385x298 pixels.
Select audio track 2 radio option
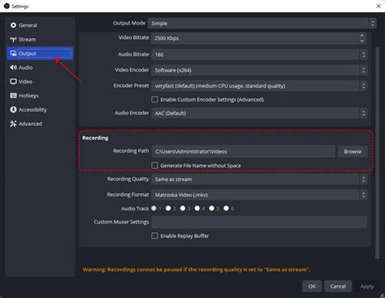(168, 208)
